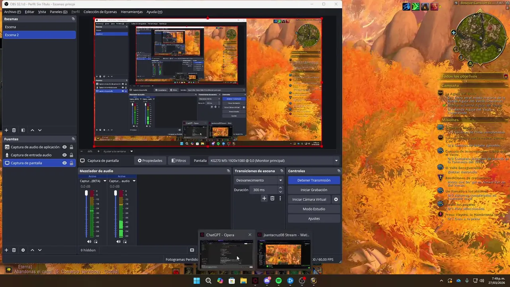Open Propiedades of selected source
This screenshot has width=510, height=287.
[150, 161]
